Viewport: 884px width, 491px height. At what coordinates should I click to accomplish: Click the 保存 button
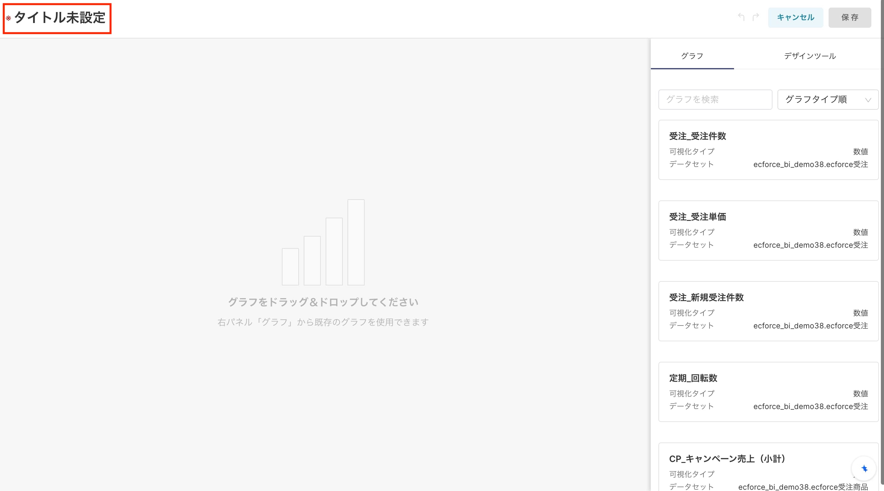pyautogui.click(x=850, y=18)
